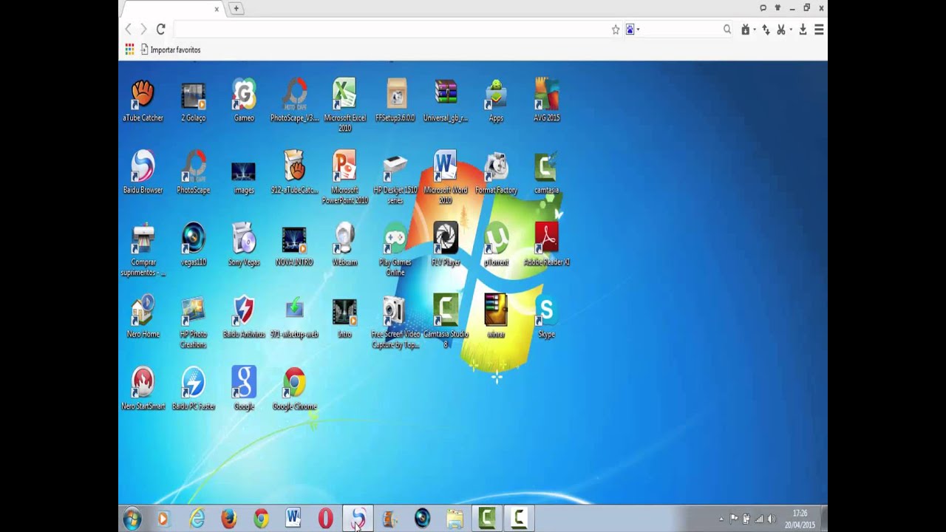This screenshot has width=946, height=532.
Task: Open the NOVA INTRO video file
Action: tap(294, 245)
